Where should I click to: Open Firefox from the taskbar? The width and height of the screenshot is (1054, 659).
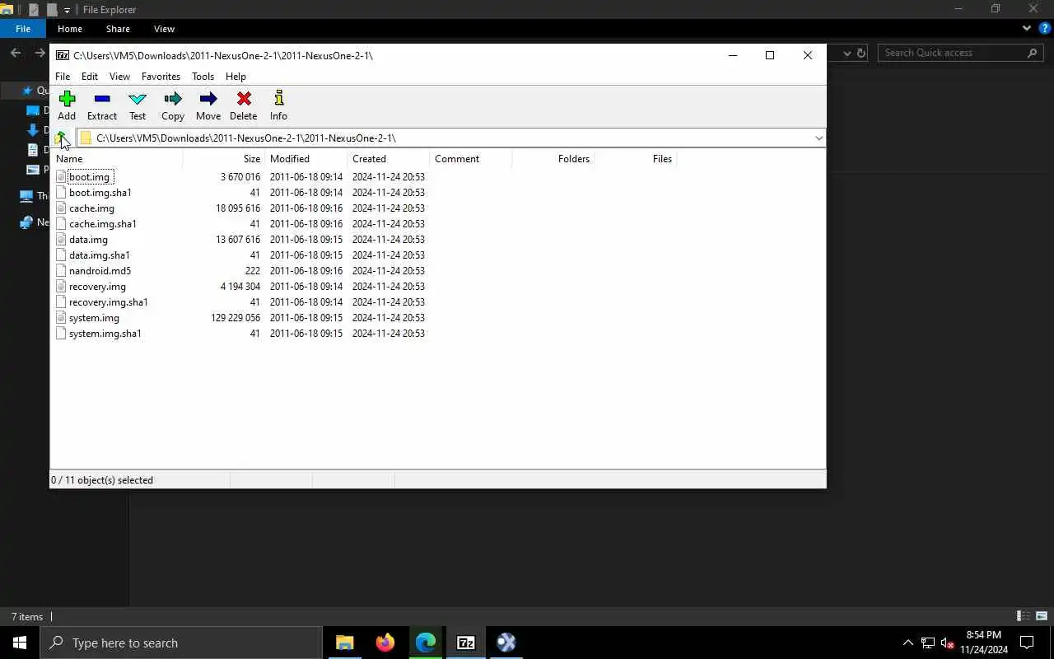[385, 643]
